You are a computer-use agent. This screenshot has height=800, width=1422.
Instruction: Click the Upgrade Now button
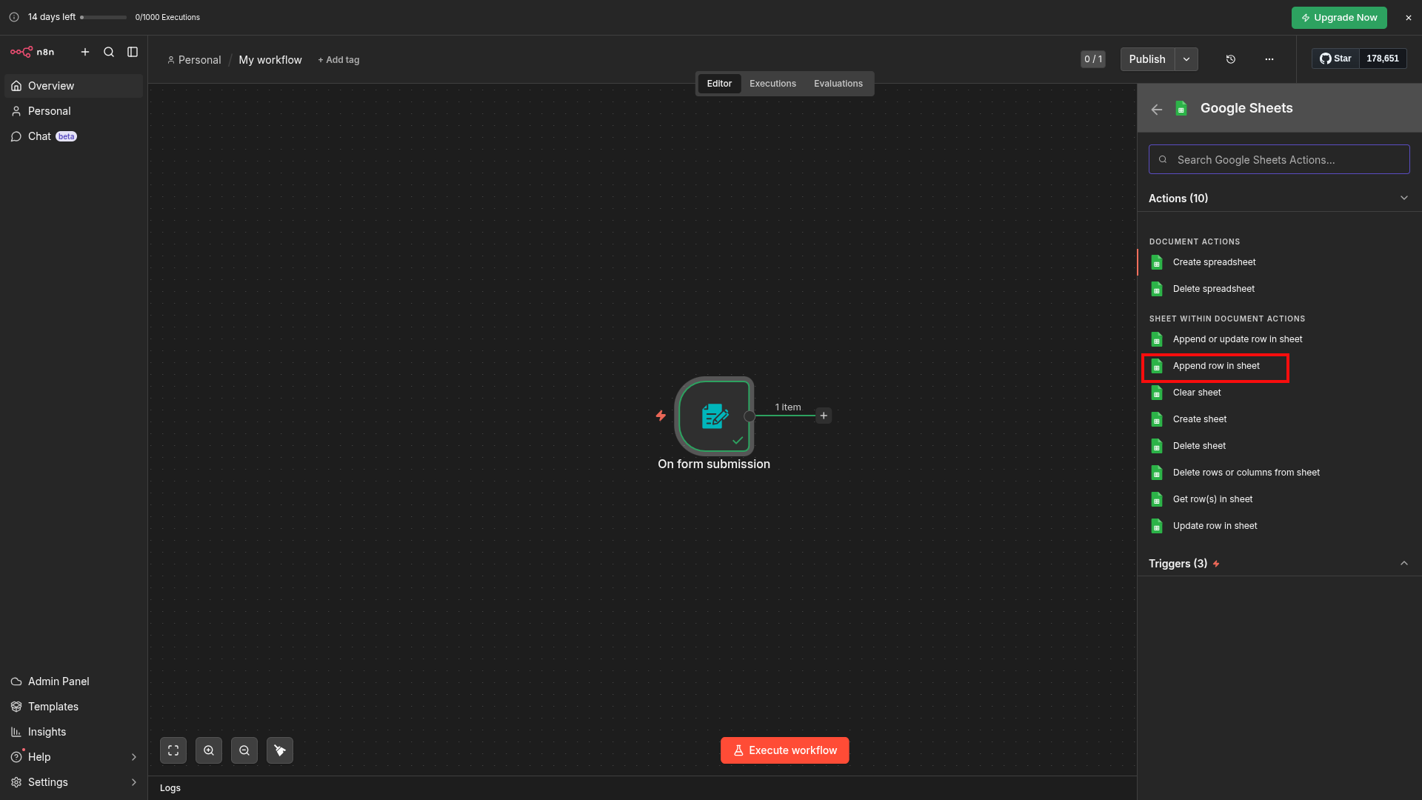[x=1339, y=18]
